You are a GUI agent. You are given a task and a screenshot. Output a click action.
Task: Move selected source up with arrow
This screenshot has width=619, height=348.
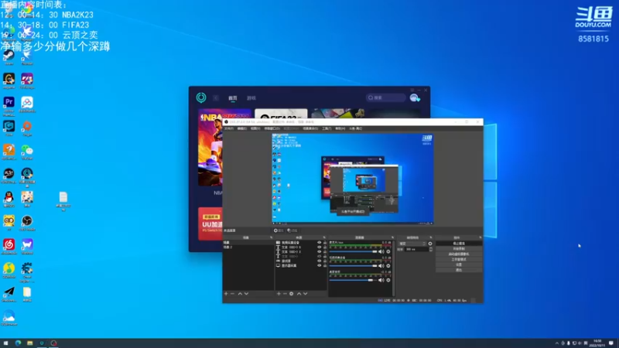click(x=299, y=294)
